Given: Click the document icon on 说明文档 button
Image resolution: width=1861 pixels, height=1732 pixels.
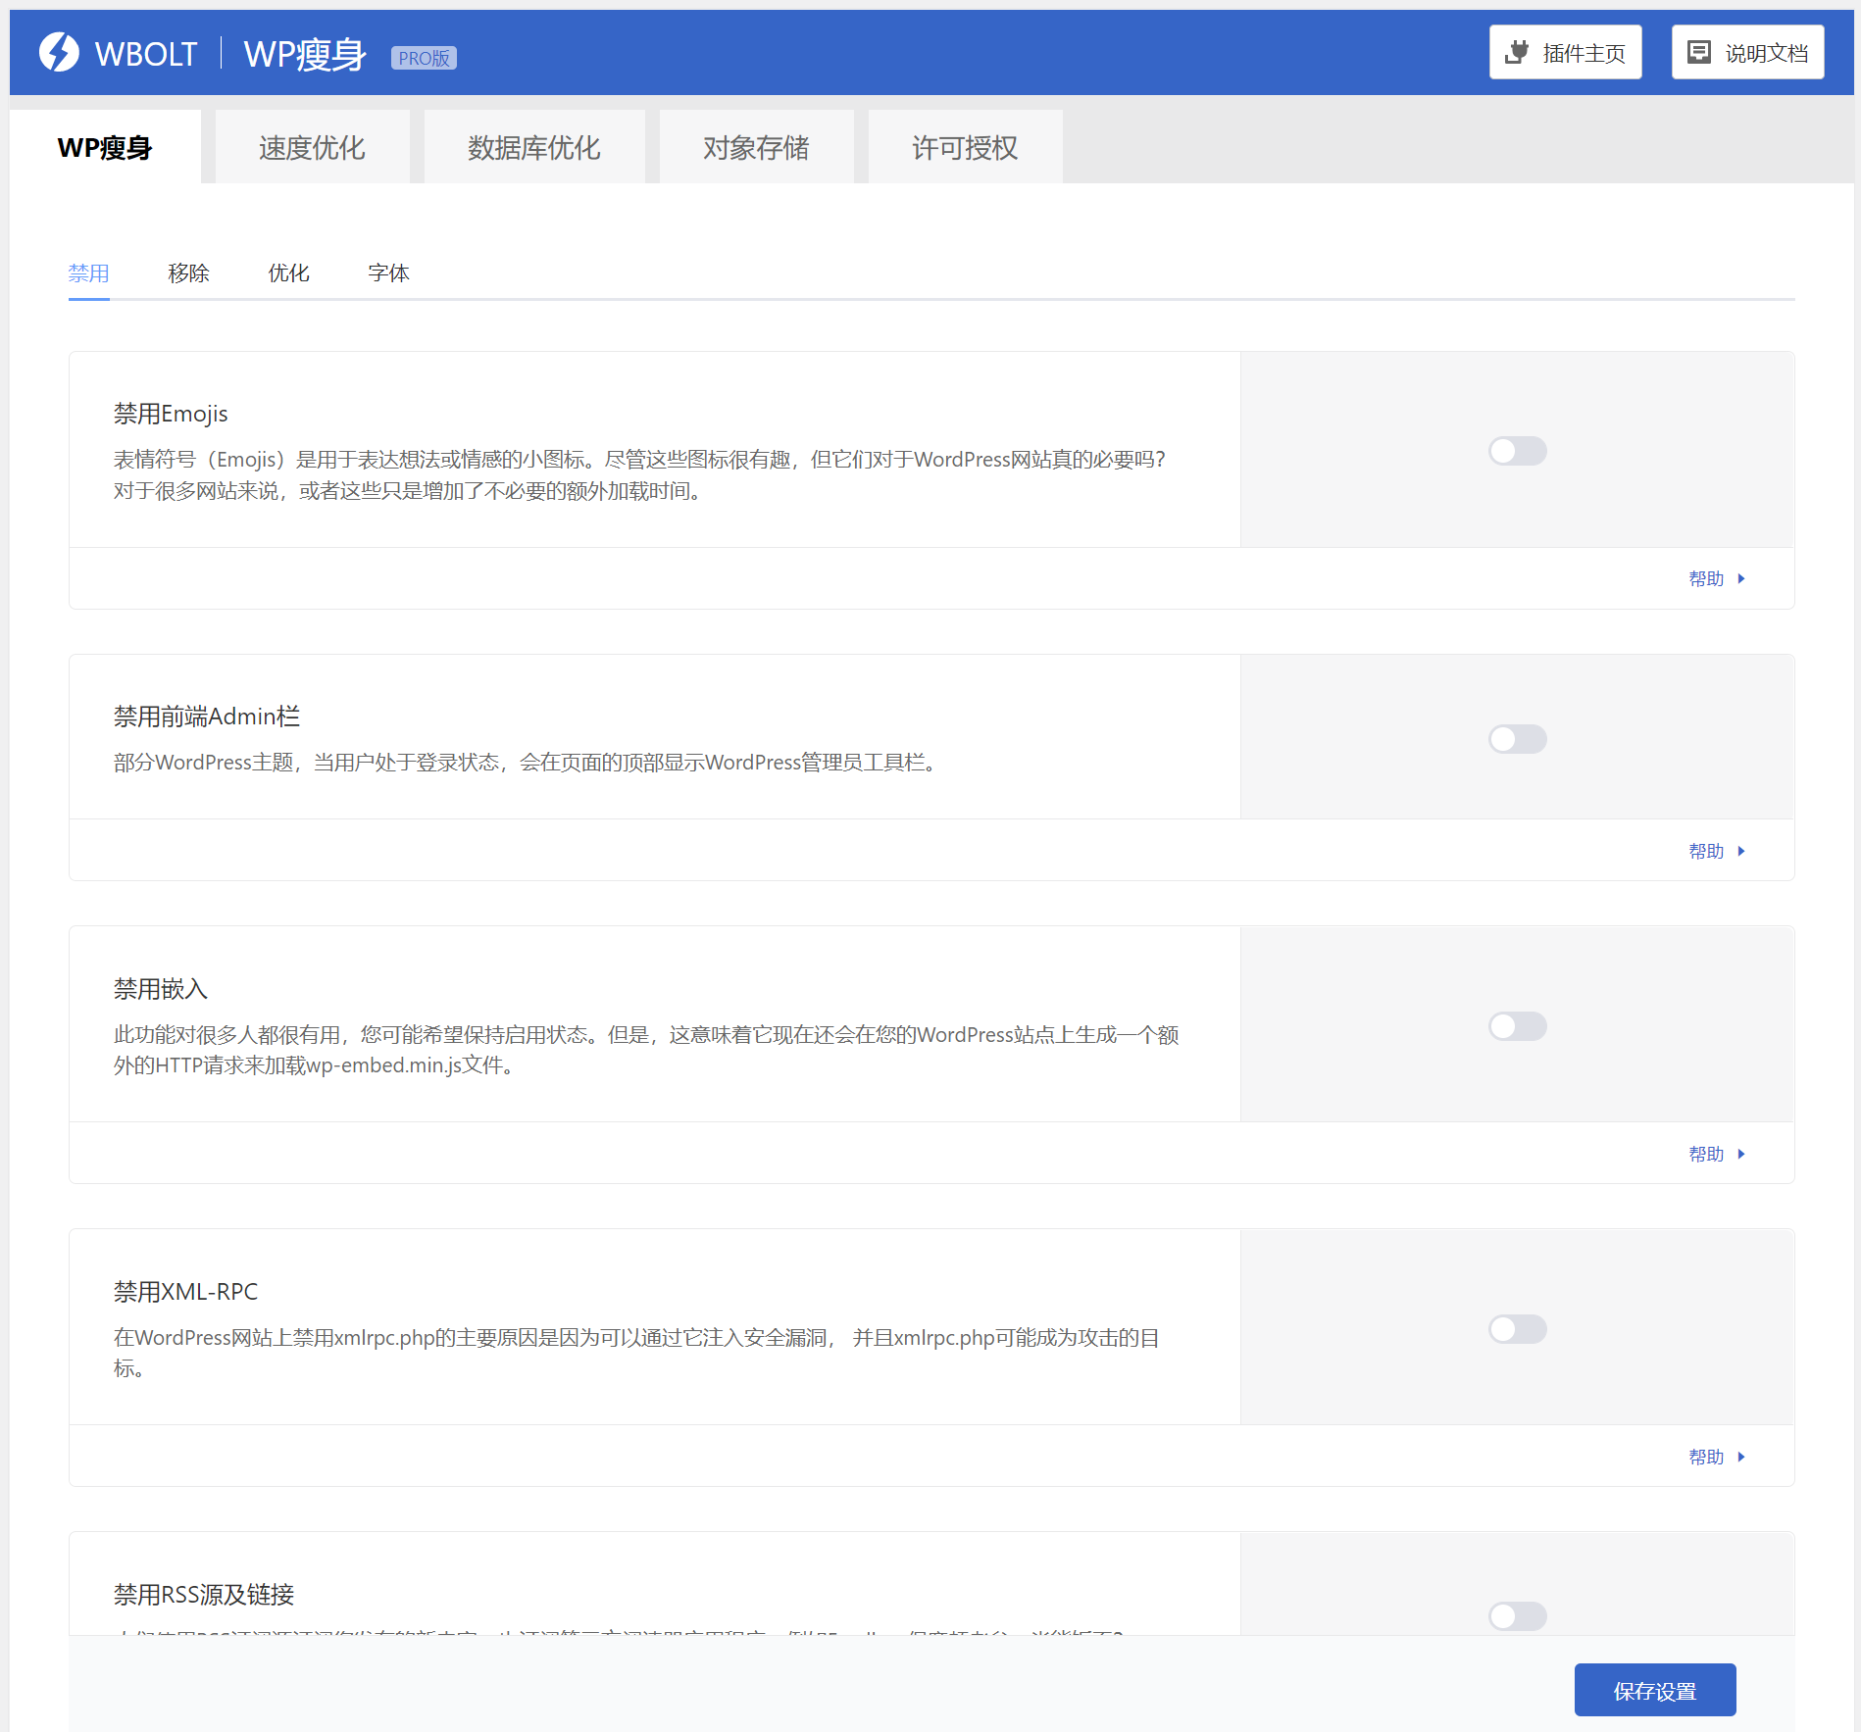Looking at the screenshot, I should [x=1699, y=52].
